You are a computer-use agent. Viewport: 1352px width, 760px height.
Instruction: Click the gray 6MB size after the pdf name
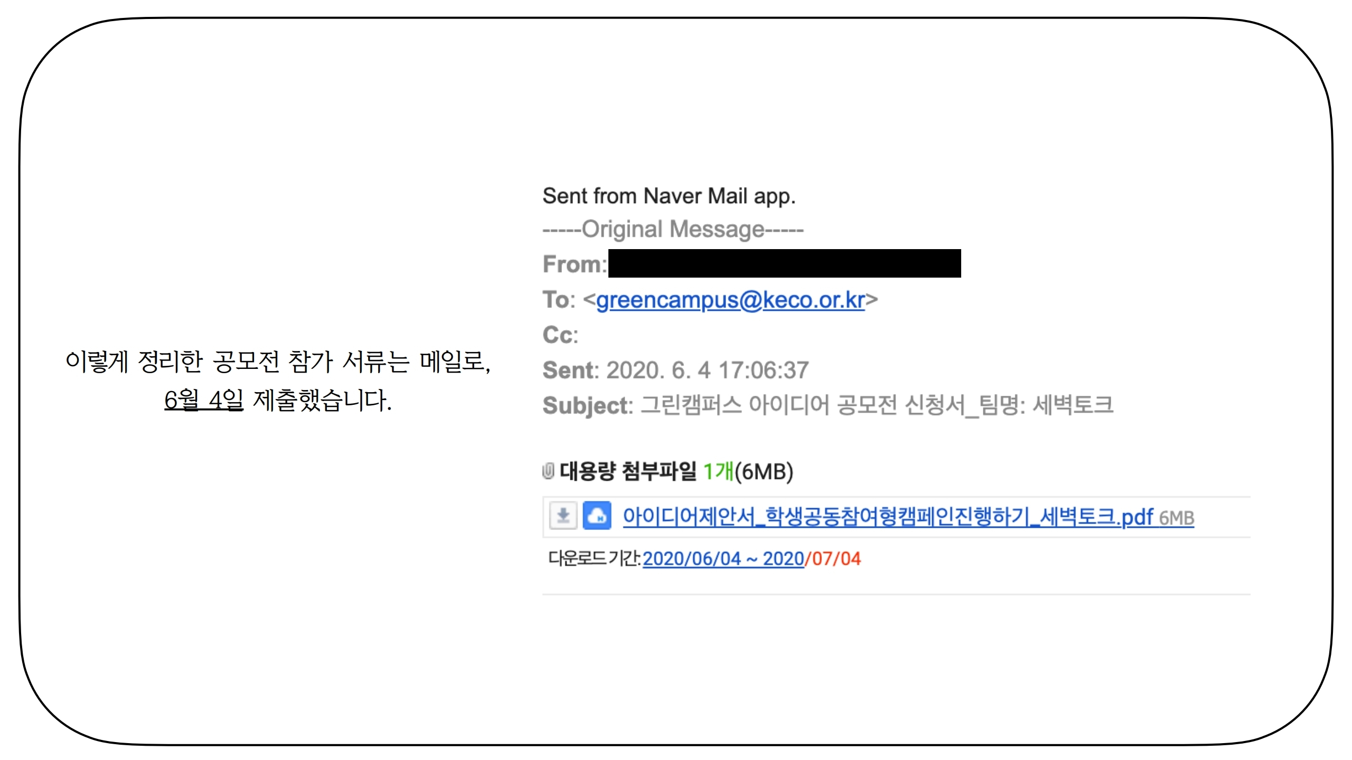[1177, 518]
